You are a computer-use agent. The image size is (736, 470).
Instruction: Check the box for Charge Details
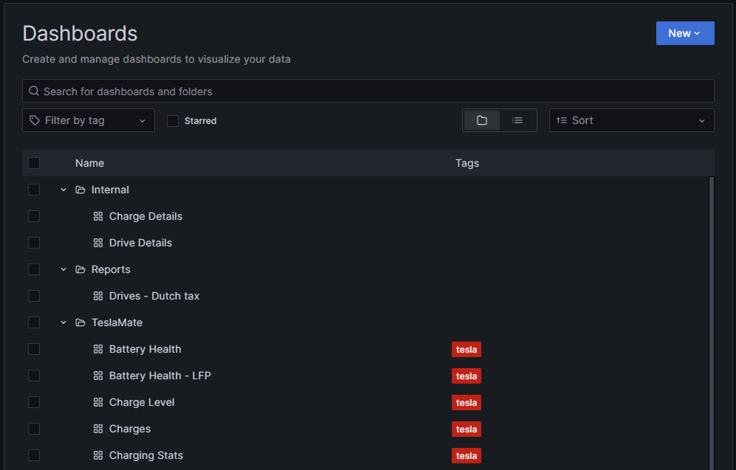coord(34,216)
